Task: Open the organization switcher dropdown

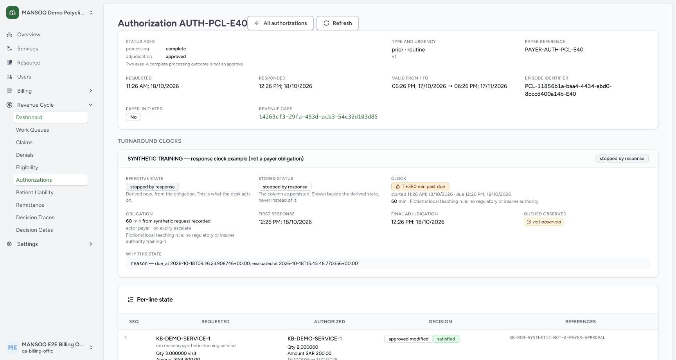Action: click(x=91, y=13)
